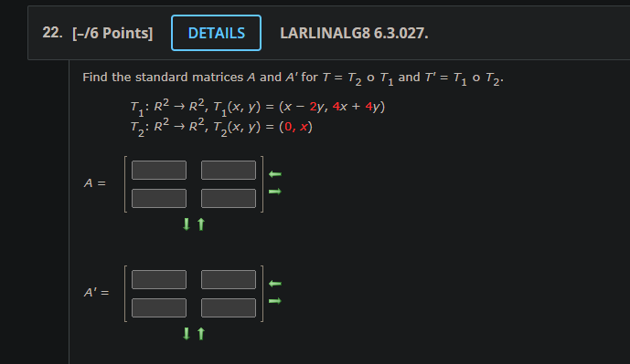Add a row to matrix A with the down arrow
The width and height of the screenshot is (630, 364).
pyautogui.click(x=186, y=224)
